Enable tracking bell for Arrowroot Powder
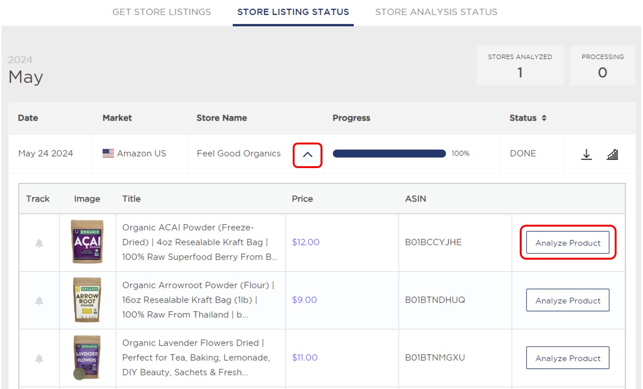Viewport: 643px width, 389px height. pos(38,300)
